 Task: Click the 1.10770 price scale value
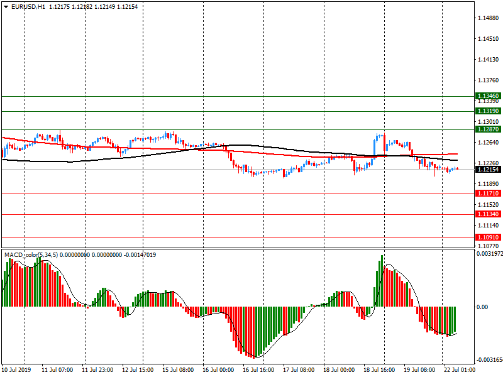[x=489, y=246]
